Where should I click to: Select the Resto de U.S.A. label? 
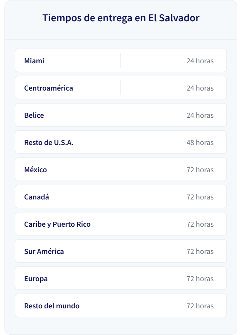tap(49, 143)
